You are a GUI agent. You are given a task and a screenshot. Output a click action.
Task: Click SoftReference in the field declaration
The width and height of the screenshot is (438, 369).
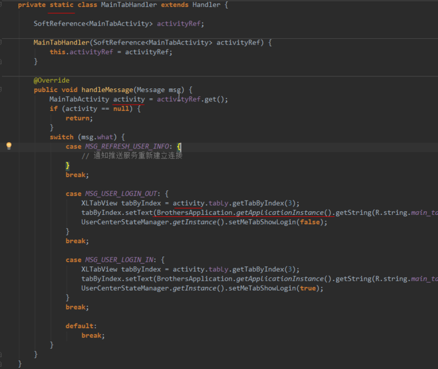pyautogui.click(x=59, y=24)
